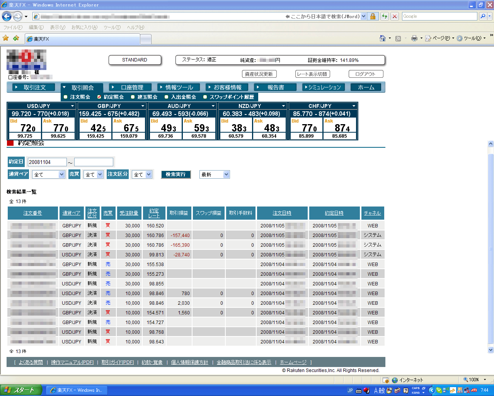Screen dimensions: 494x396
Task: Click the Home icon in IE toolbar
Action: pyautogui.click(x=383, y=38)
